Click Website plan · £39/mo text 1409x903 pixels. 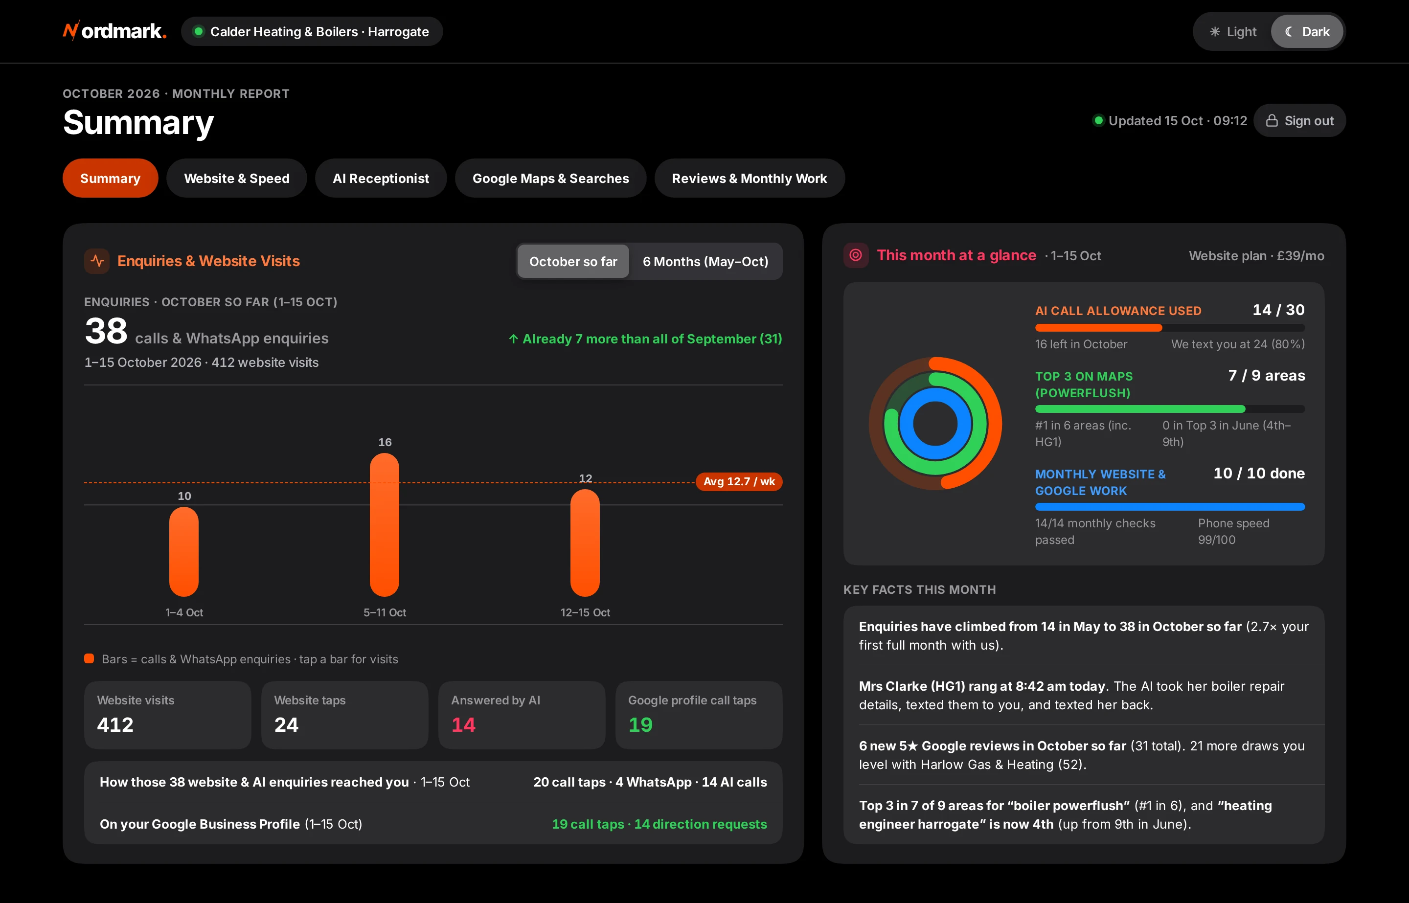coord(1256,256)
